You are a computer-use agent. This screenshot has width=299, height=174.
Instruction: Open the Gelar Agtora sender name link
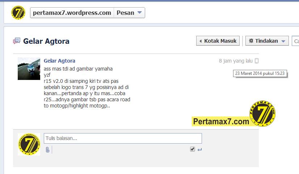tap(59, 61)
